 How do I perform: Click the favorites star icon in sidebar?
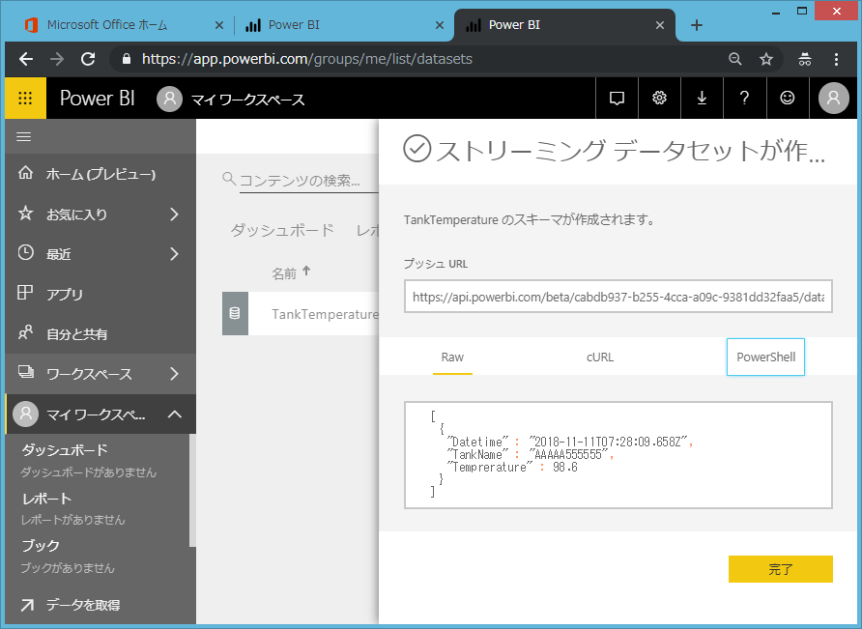click(x=25, y=214)
